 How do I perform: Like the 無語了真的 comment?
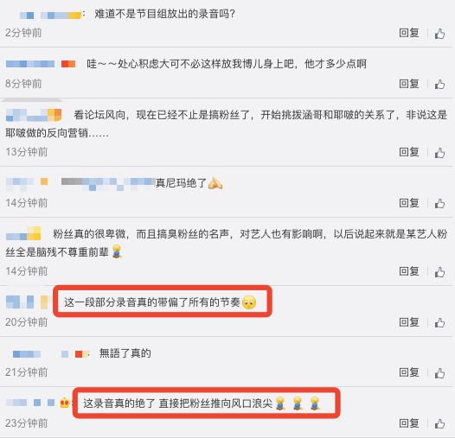coord(439,373)
